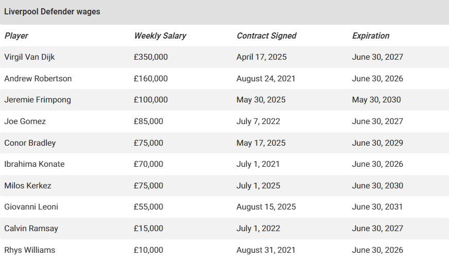Click Conor Bradley's name
This screenshot has width=449, height=261.
tap(30, 143)
